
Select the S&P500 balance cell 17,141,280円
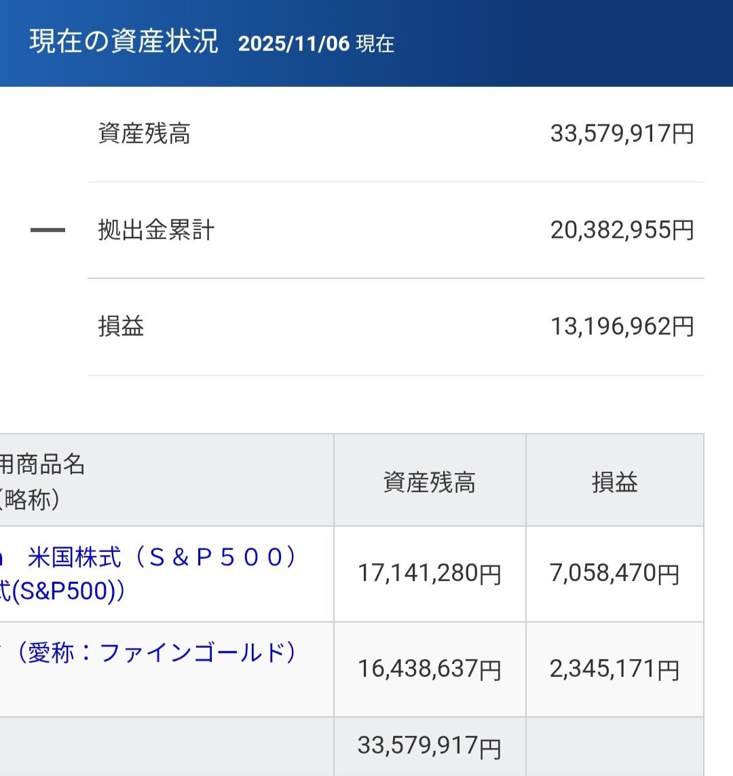click(429, 574)
